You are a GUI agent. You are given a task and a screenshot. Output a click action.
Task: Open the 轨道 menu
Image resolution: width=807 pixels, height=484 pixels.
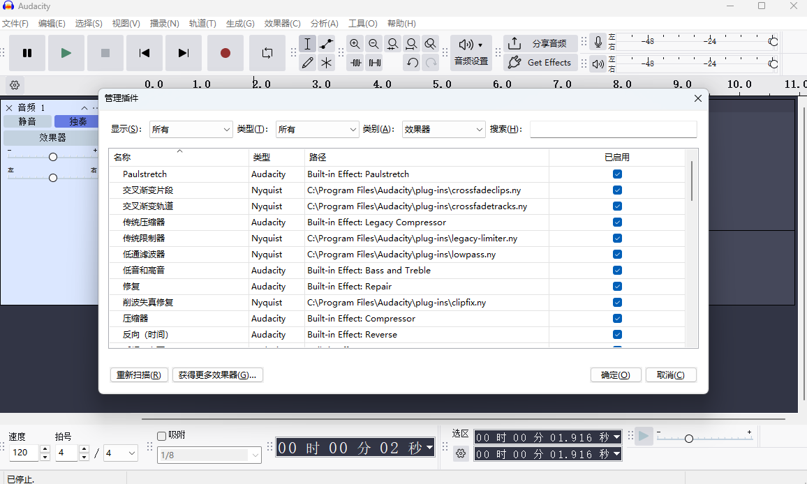click(202, 24)
